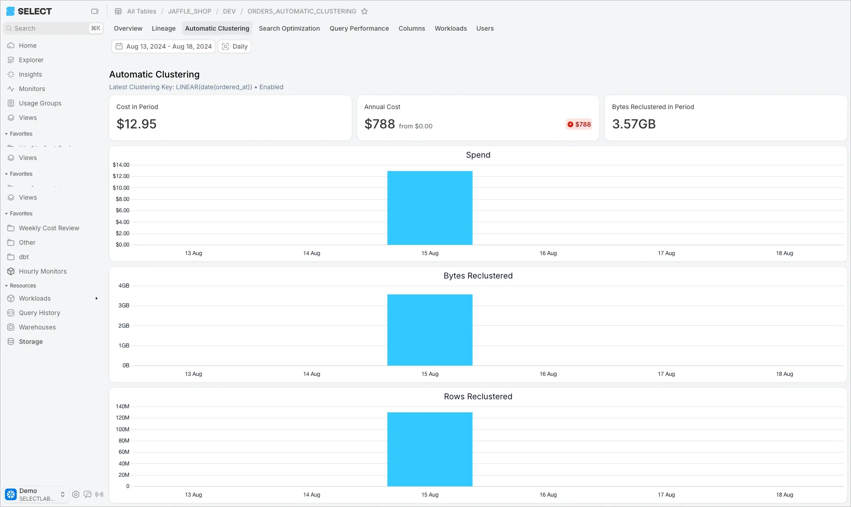Open Explorer from the sidebar

pos(31,60)
